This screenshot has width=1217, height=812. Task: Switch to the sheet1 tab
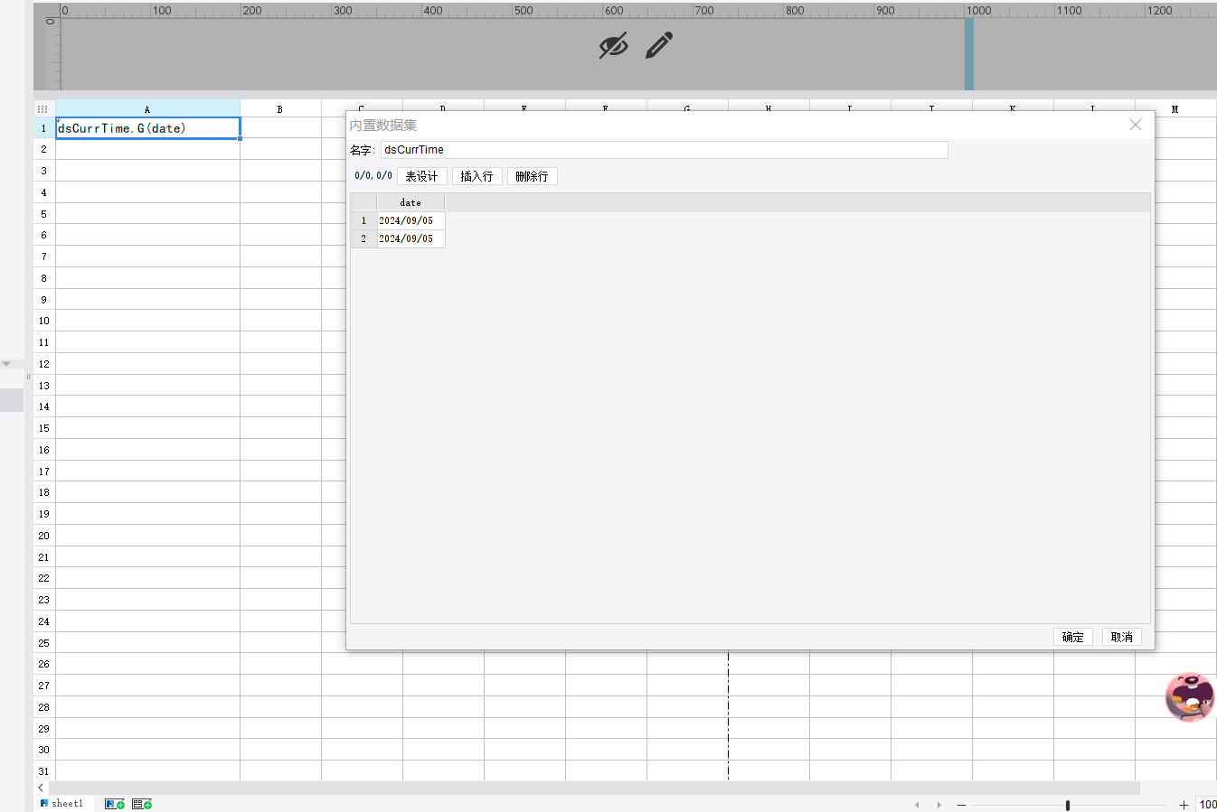[61, 803]
